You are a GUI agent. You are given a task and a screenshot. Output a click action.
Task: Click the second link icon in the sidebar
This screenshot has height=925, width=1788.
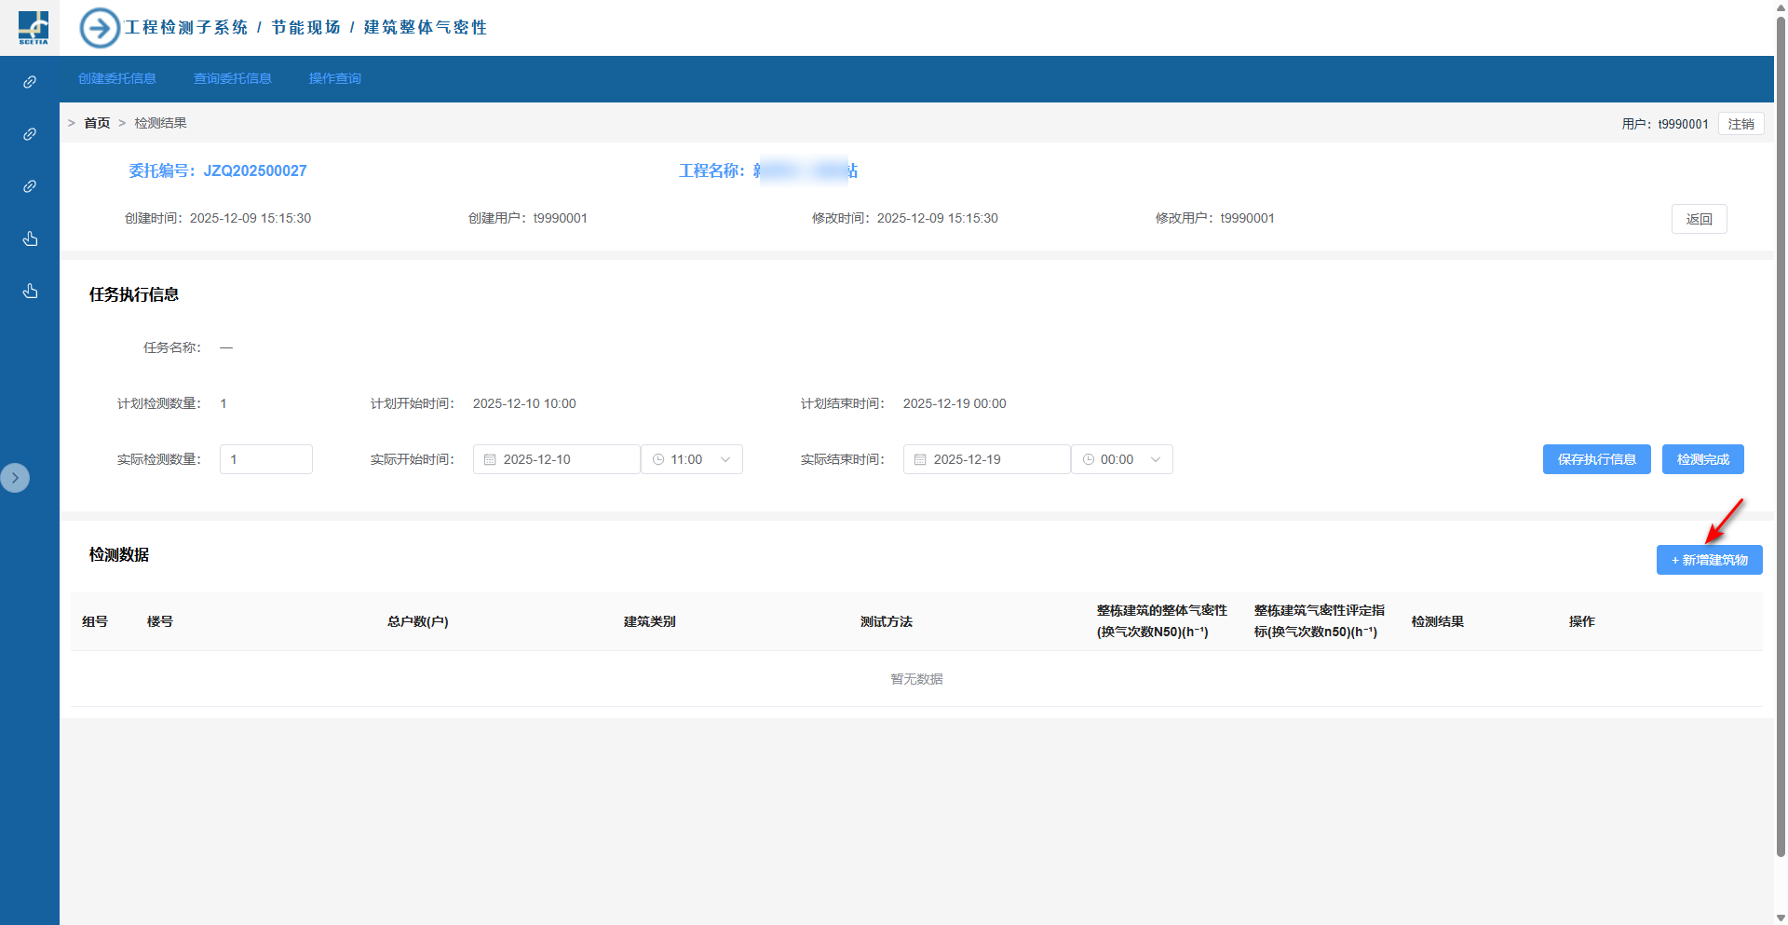click(30, 134)
